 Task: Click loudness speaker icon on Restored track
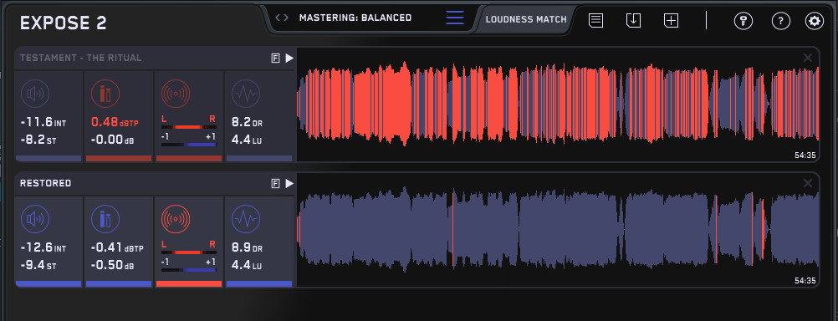(x=35, y=220)
